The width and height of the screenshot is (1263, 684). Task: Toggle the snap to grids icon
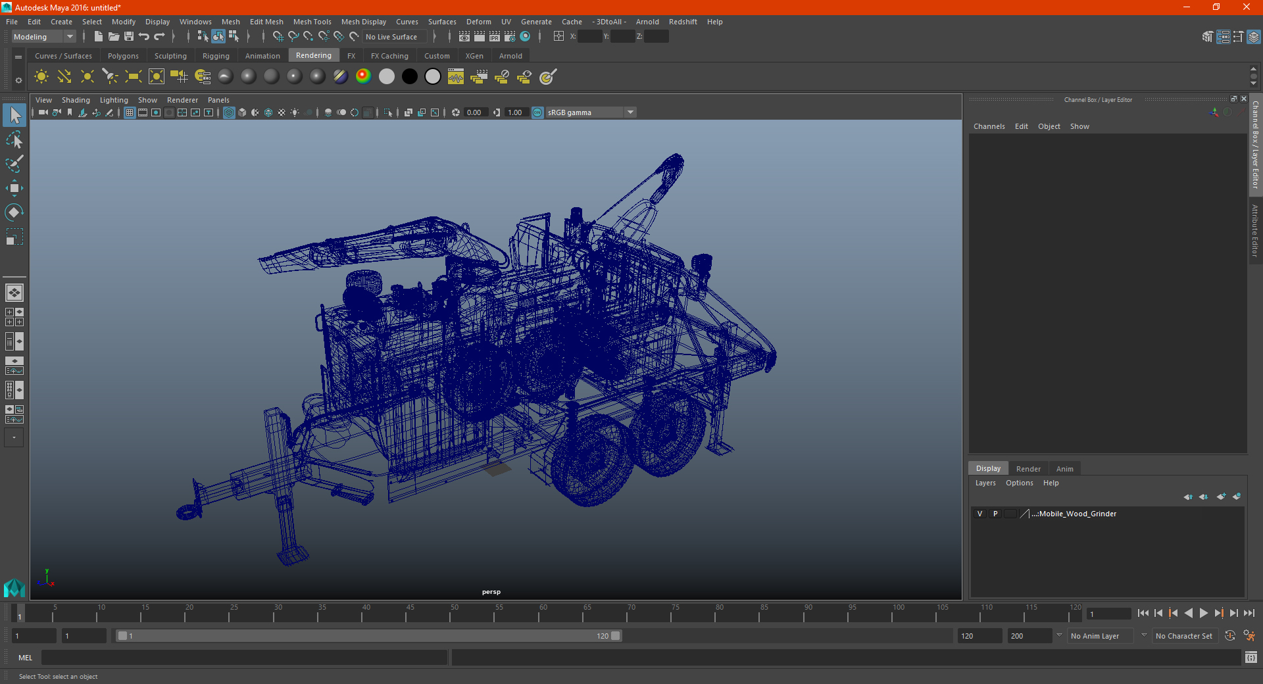pos(278,37)
